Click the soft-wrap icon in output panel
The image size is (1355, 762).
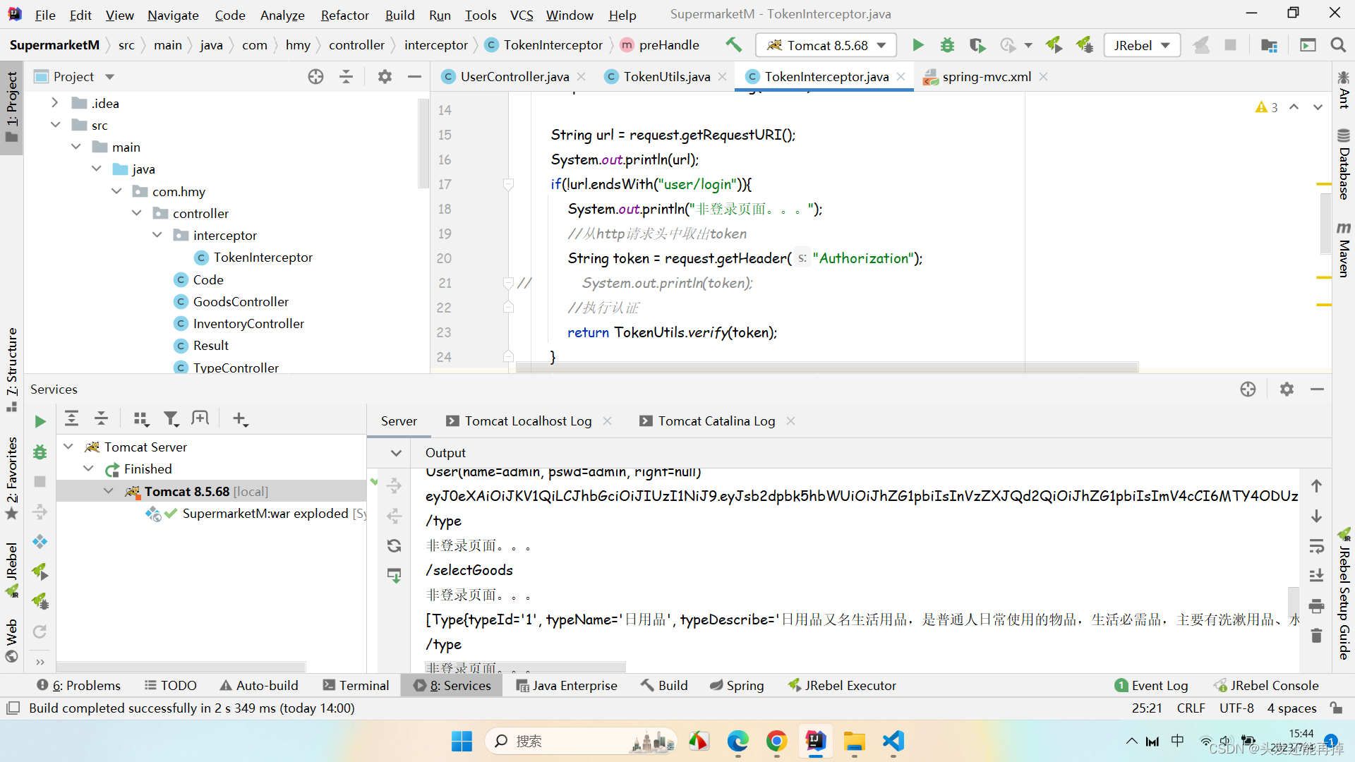click(1316, 546)
